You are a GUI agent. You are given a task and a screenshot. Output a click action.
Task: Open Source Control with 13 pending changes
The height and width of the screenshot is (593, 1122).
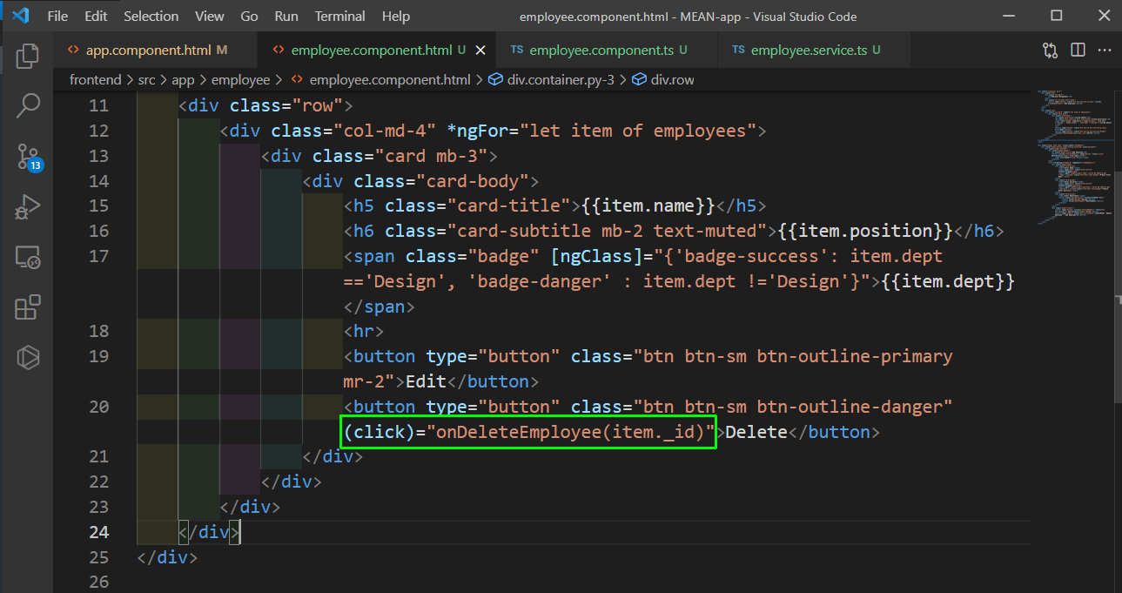coord(27,157)
